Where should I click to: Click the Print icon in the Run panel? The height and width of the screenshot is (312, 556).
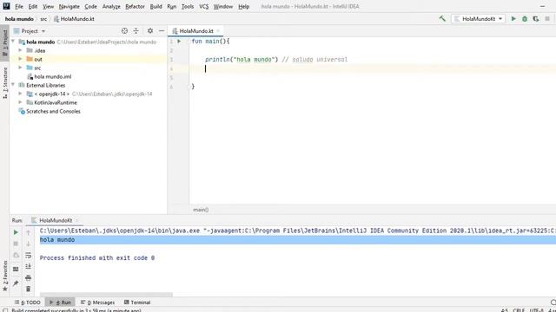point(29,277)
